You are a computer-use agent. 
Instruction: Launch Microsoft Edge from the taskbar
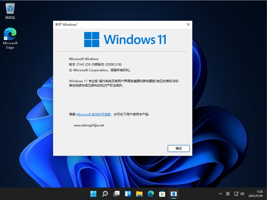point(151,194)
